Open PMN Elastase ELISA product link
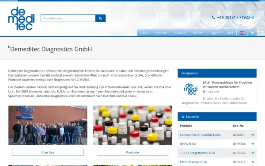This screenshot has height=166, width=265. (x=193, y=162)
